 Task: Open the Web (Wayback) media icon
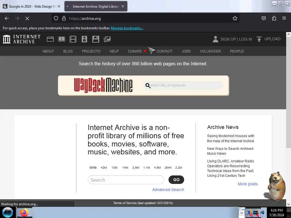coord(50,39)
